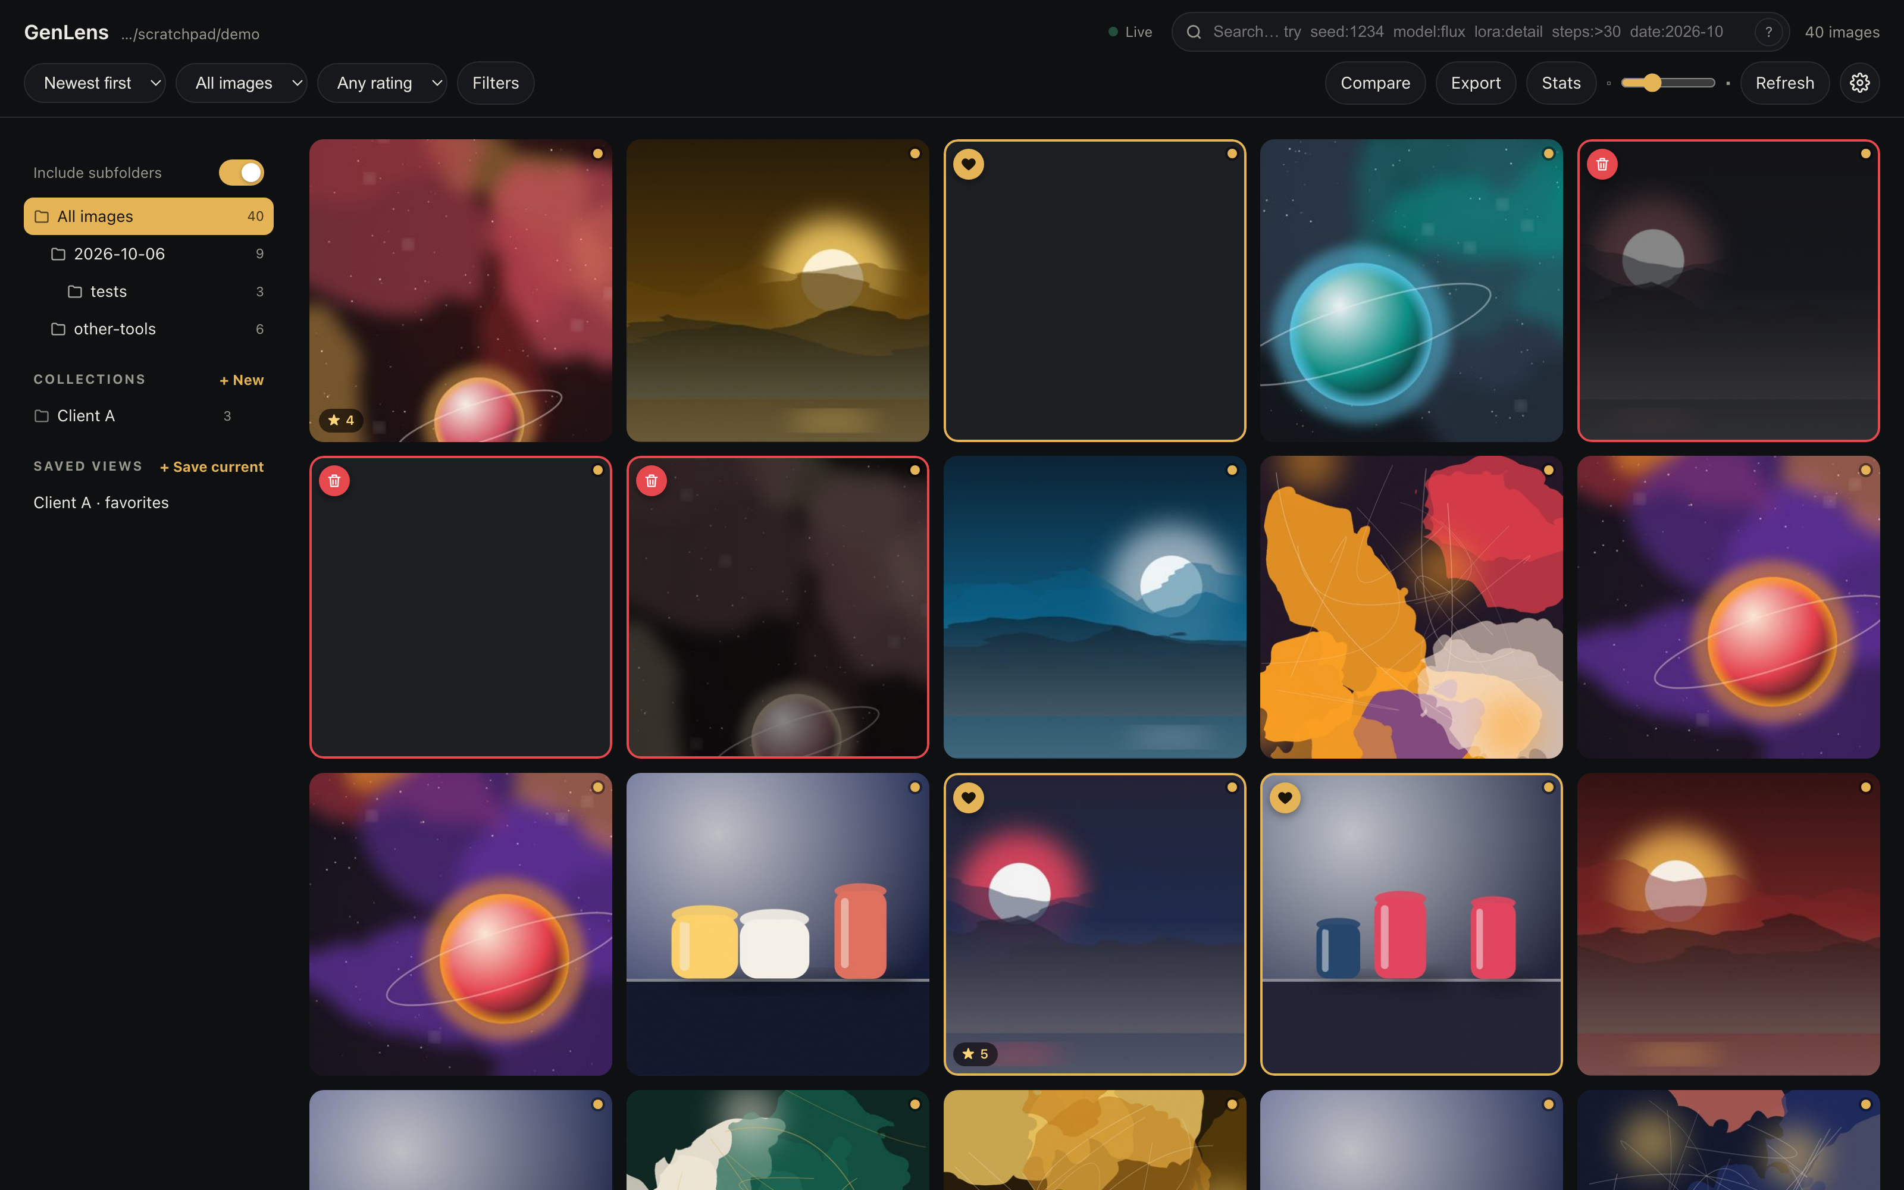Click the Filters button
The width and height of the screenshot is (1904, 1190).
(496, 83)
